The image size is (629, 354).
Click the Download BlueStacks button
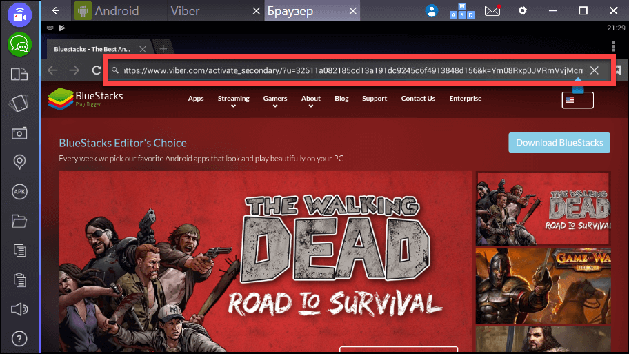[x=559, y=142]
